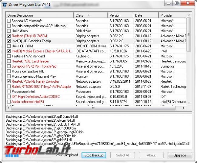Click version 10.5.0.1026 cell
Screen dimensions: 197x163
(x=118, y=51)
